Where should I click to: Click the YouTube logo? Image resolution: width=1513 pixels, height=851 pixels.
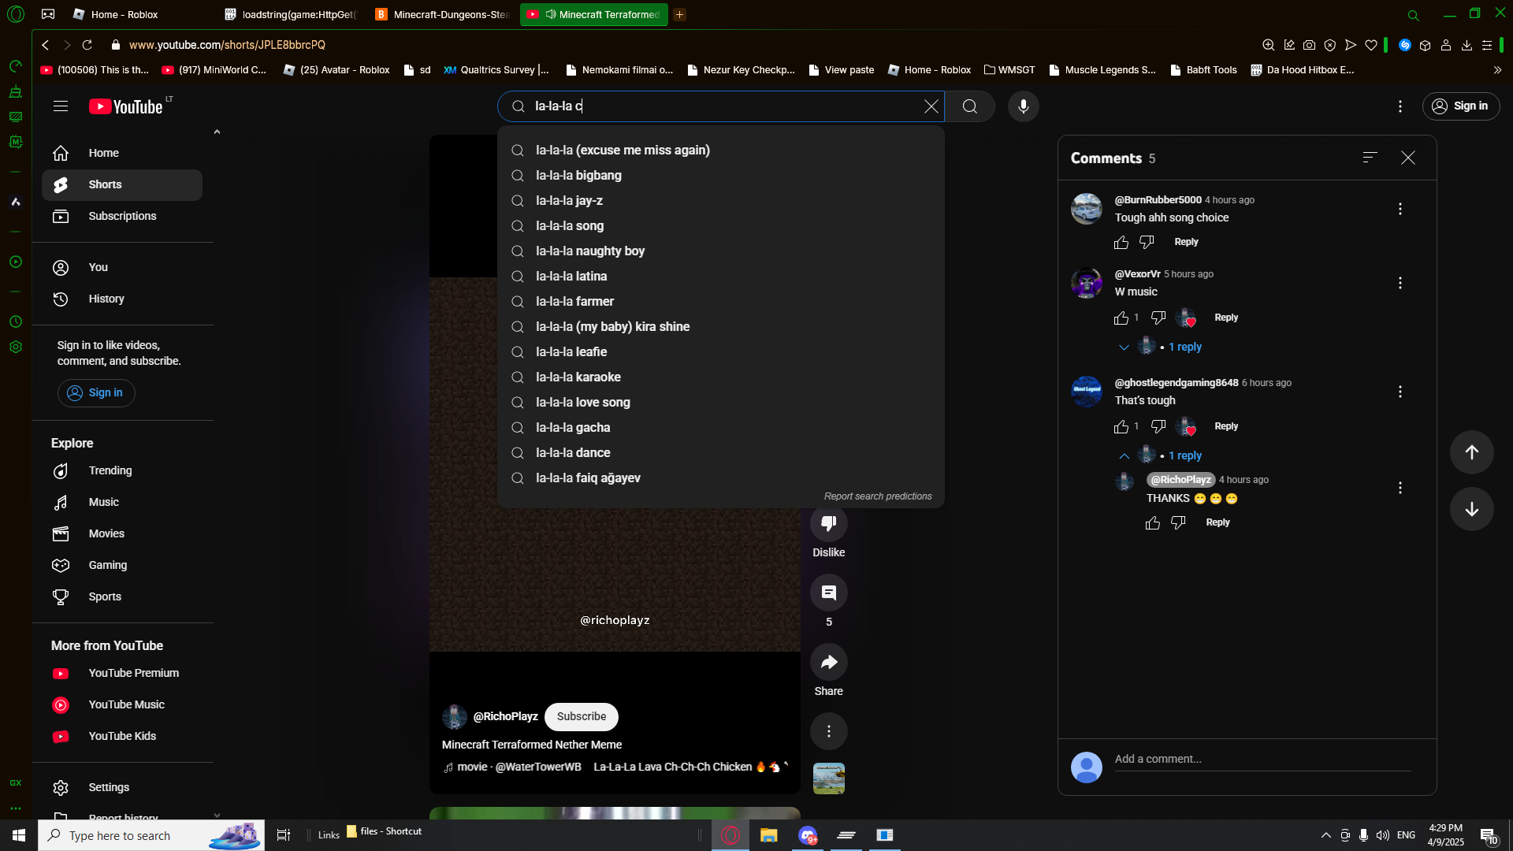click(126, 106)
